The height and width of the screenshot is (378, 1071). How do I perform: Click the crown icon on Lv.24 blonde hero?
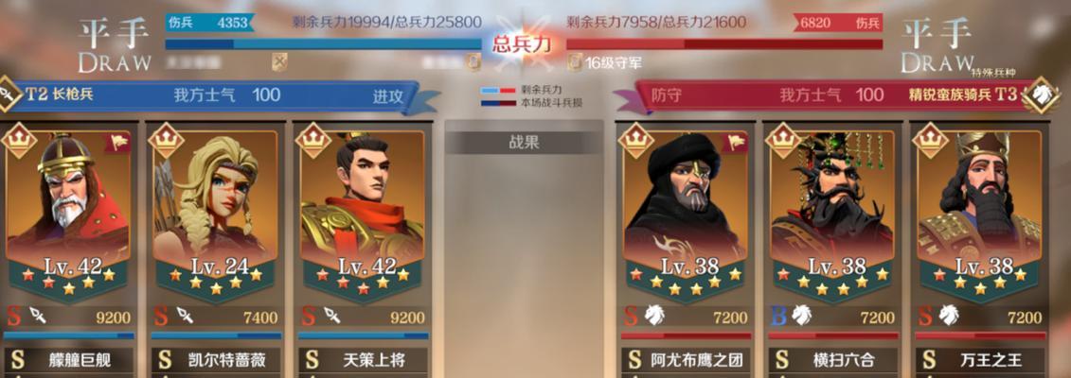tap(168, 140)
